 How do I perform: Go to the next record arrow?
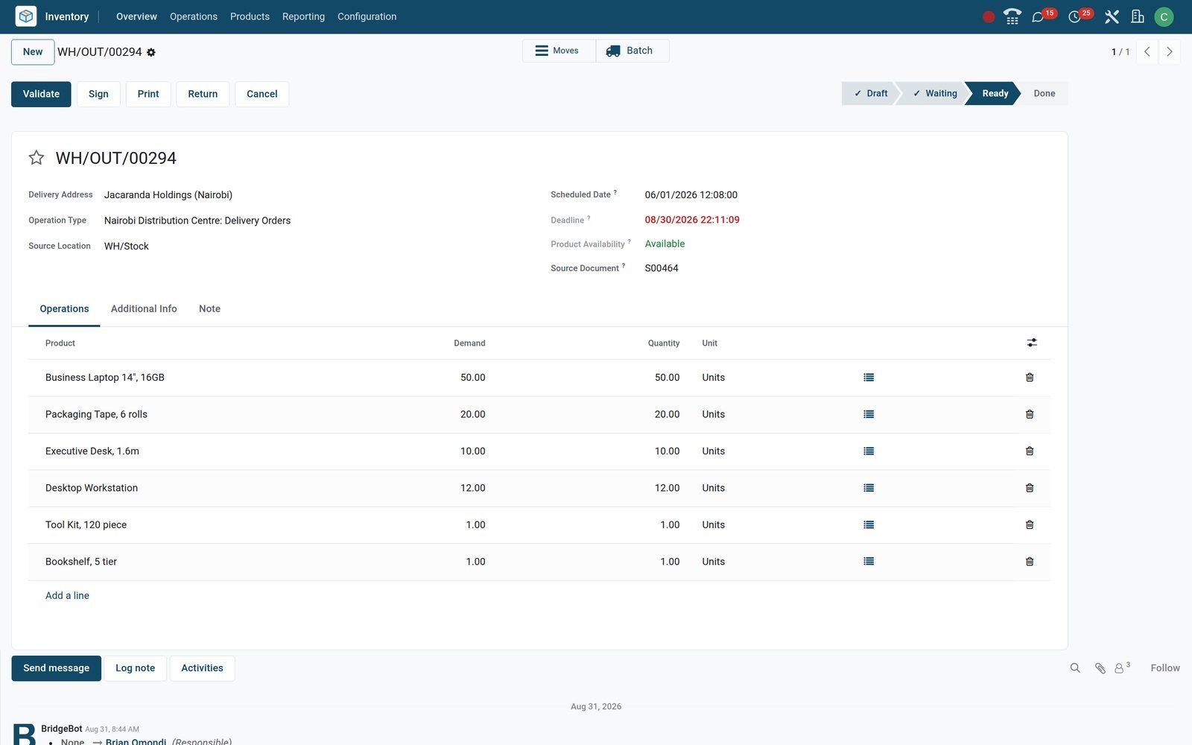[1170, 51]
